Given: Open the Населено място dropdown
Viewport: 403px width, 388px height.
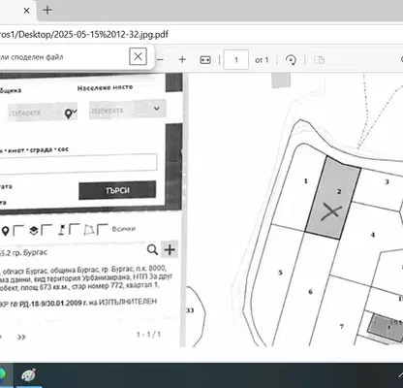Looking at the screenshot, I should coord(127,110).
